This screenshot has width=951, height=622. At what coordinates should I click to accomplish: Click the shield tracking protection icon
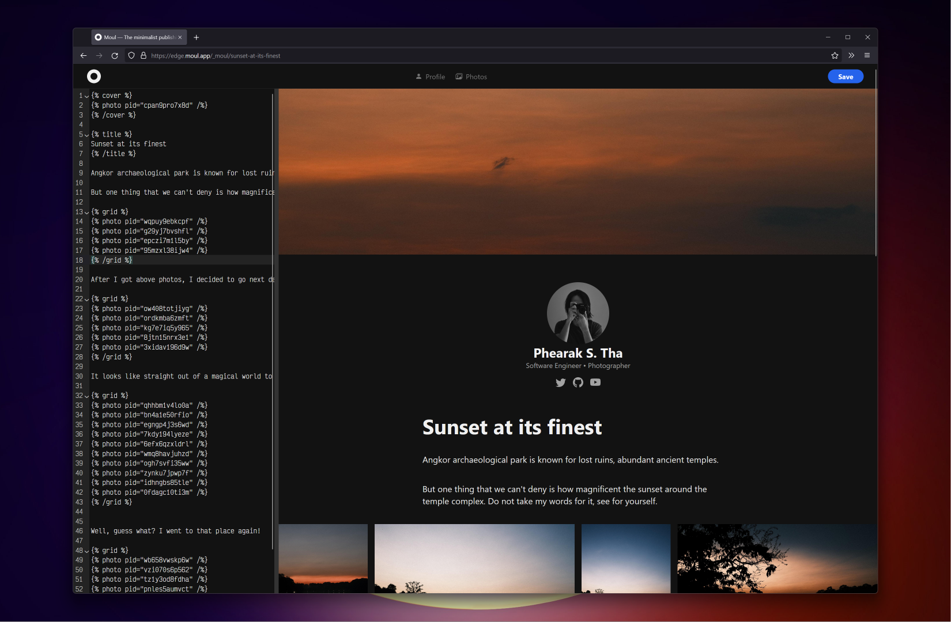tap(131, 56)
